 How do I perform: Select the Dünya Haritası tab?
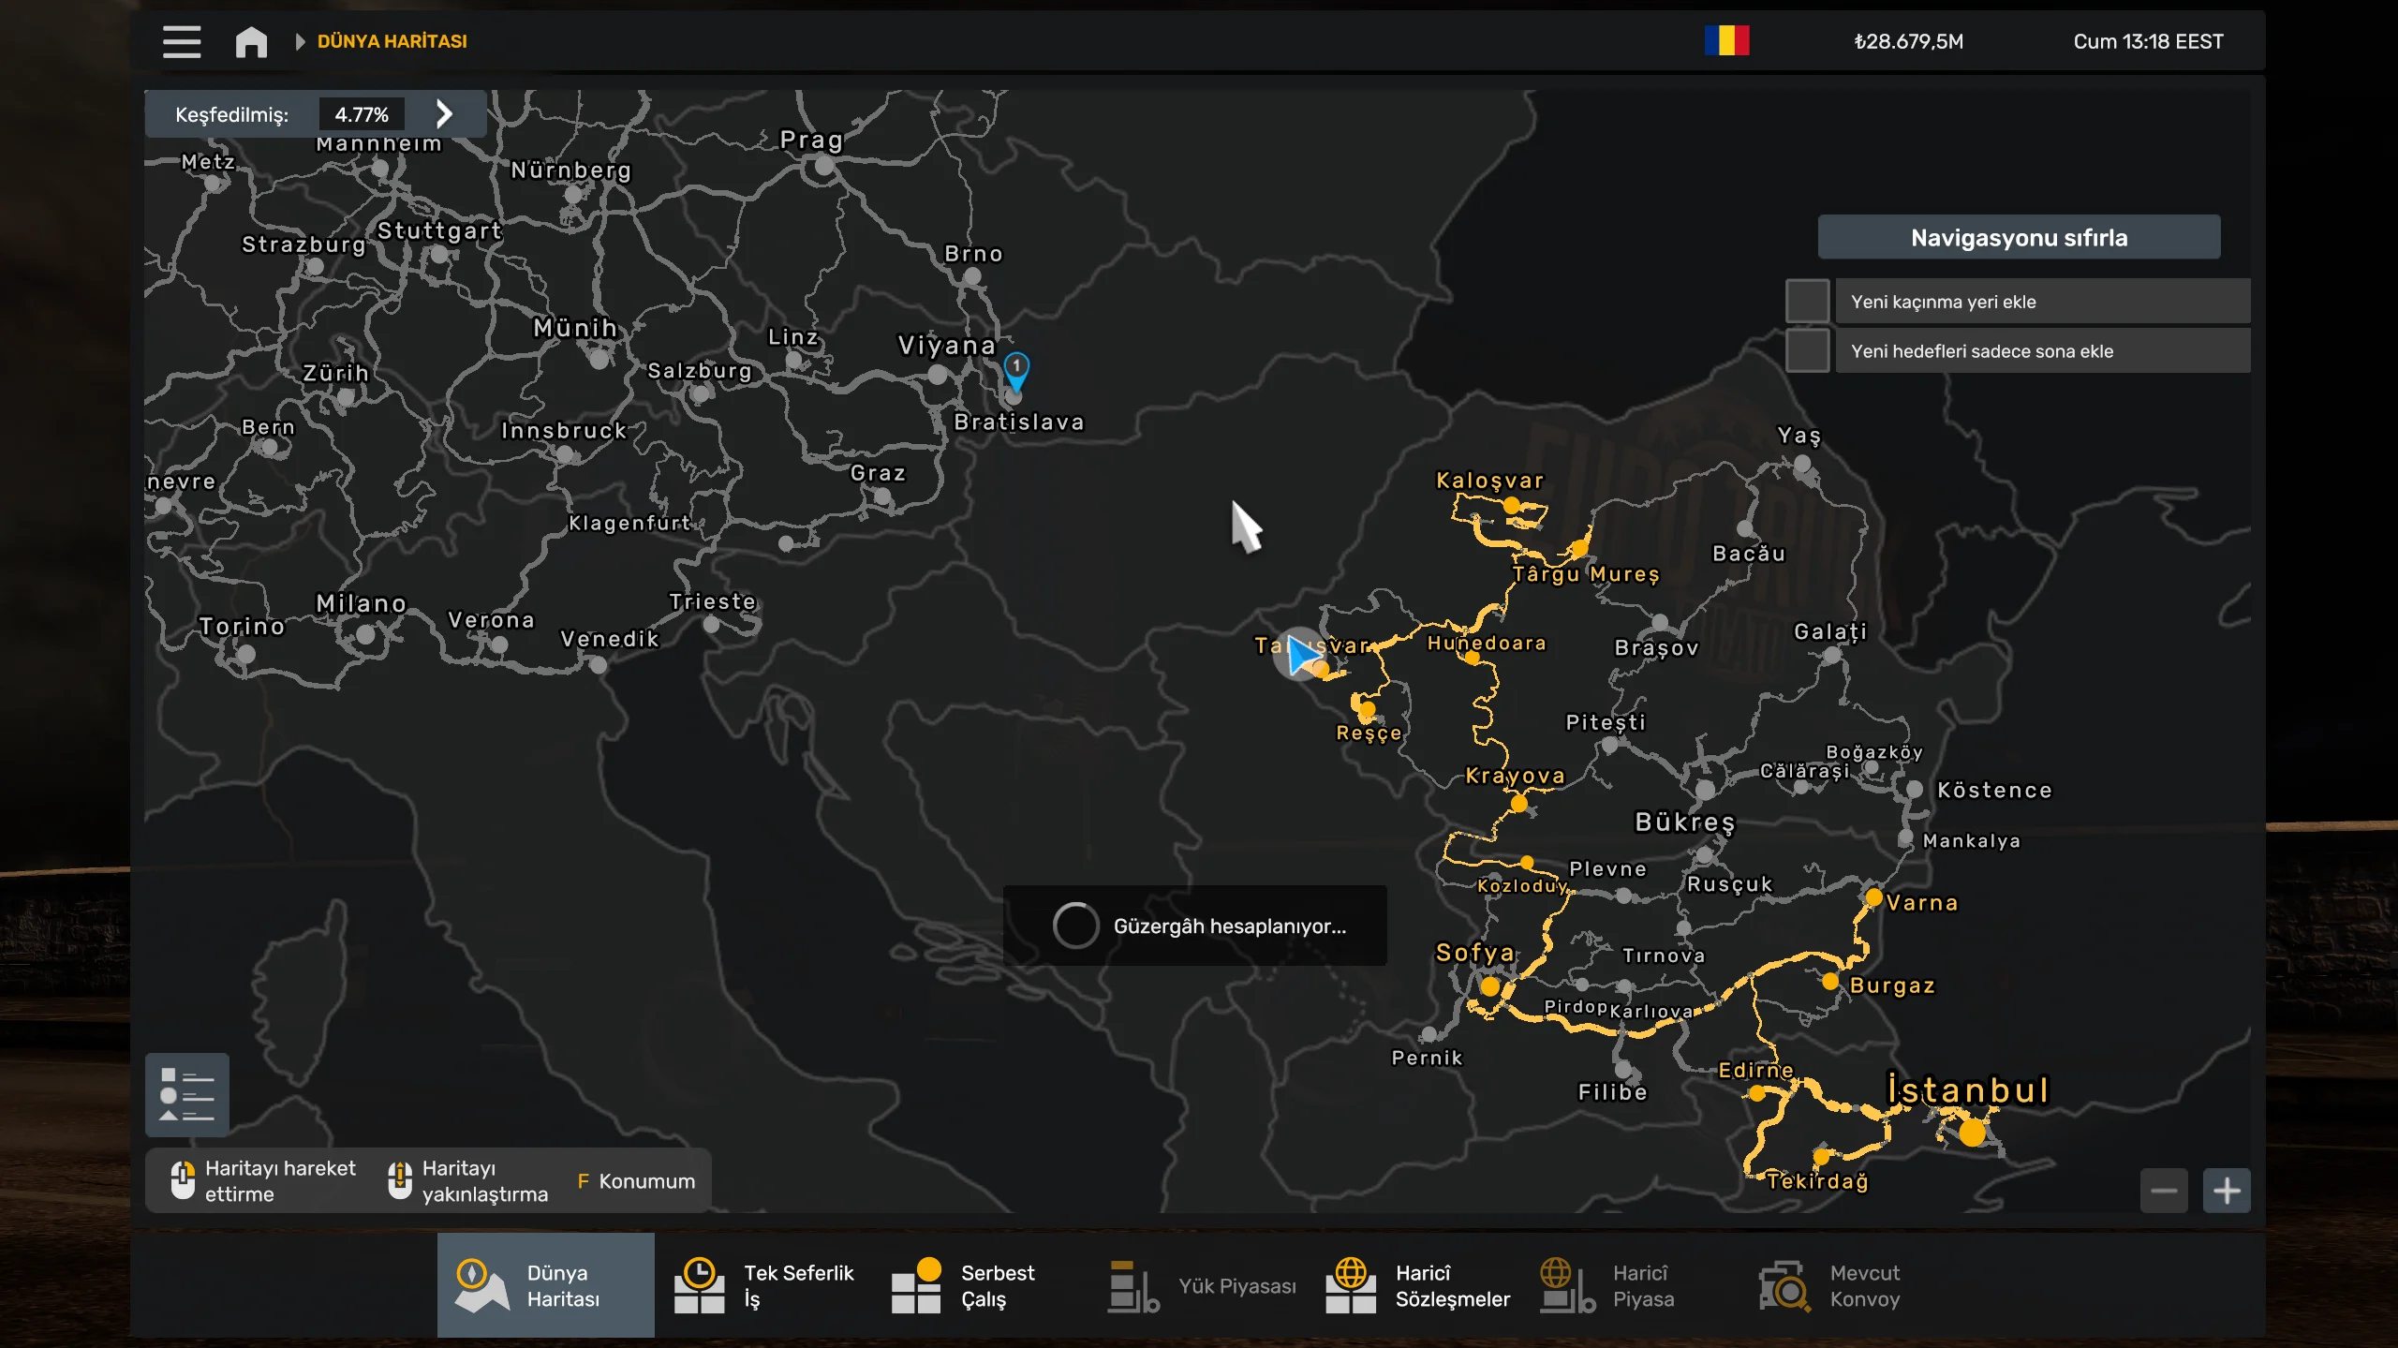546,1285
